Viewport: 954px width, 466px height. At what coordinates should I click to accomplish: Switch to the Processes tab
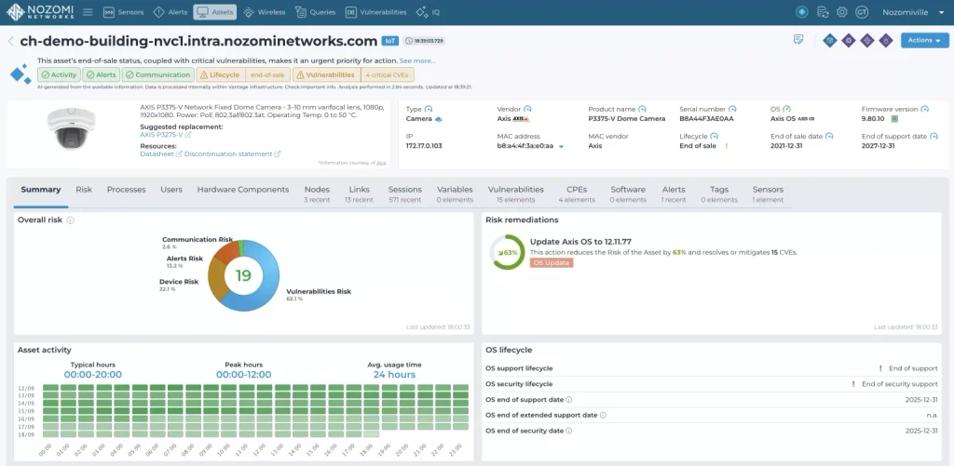tap(127, 190)
